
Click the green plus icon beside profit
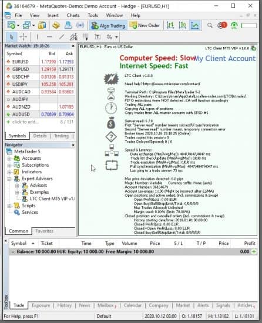click(254, 251)
